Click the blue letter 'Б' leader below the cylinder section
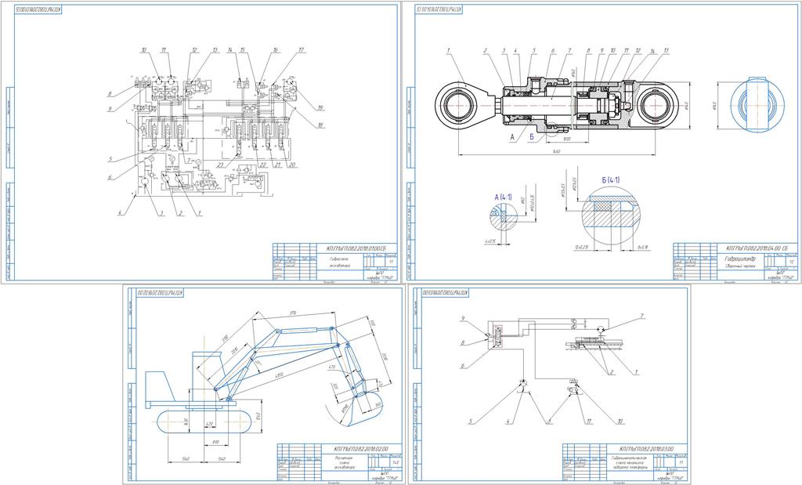The height and width of the screenshot is (485, 802). (532, 137)
